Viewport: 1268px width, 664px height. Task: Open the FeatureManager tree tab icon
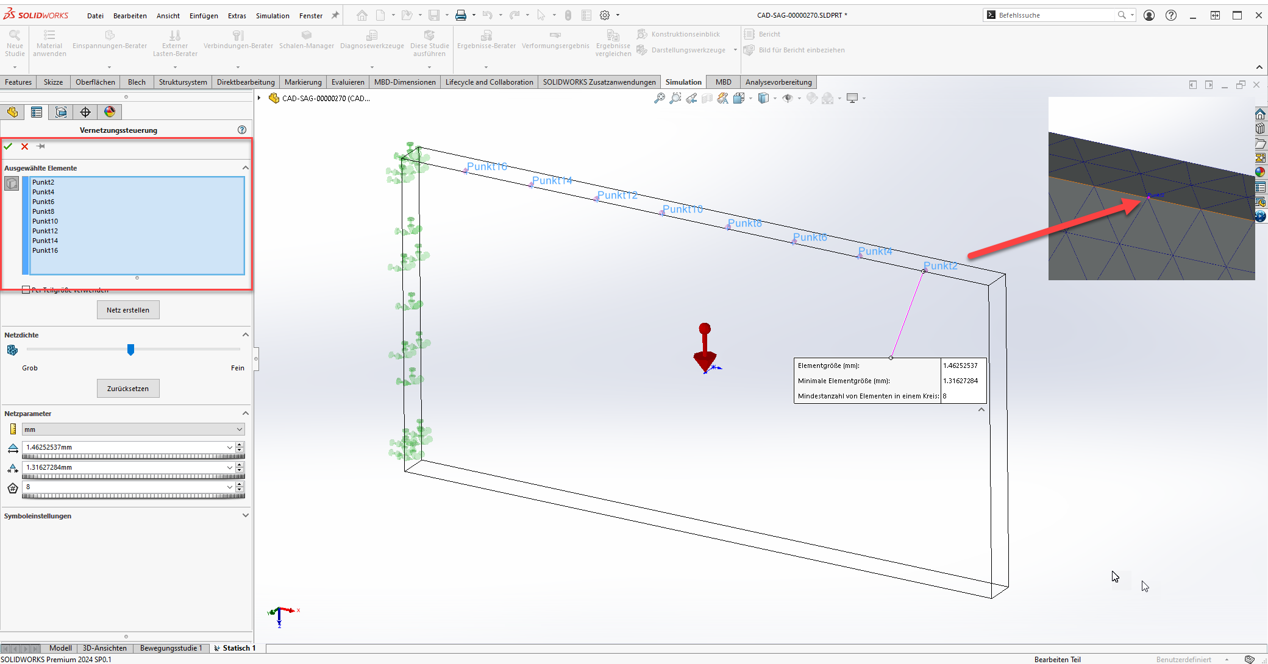click(x=13, y=112)
